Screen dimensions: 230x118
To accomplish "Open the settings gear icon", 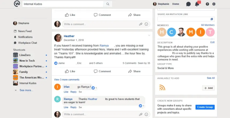I will click(x=214, y=4).
